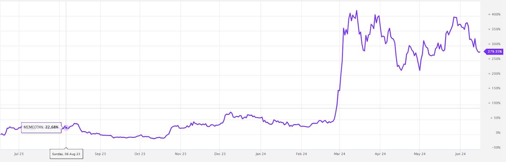The height and width of the screenshot is (162, 506).
Task: Select the Sep 23 x-axis label
Action: coord(100,154)
